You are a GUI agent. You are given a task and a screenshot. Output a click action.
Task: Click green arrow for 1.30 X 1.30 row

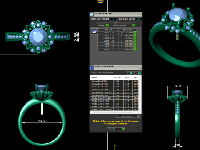coord(135,33)
